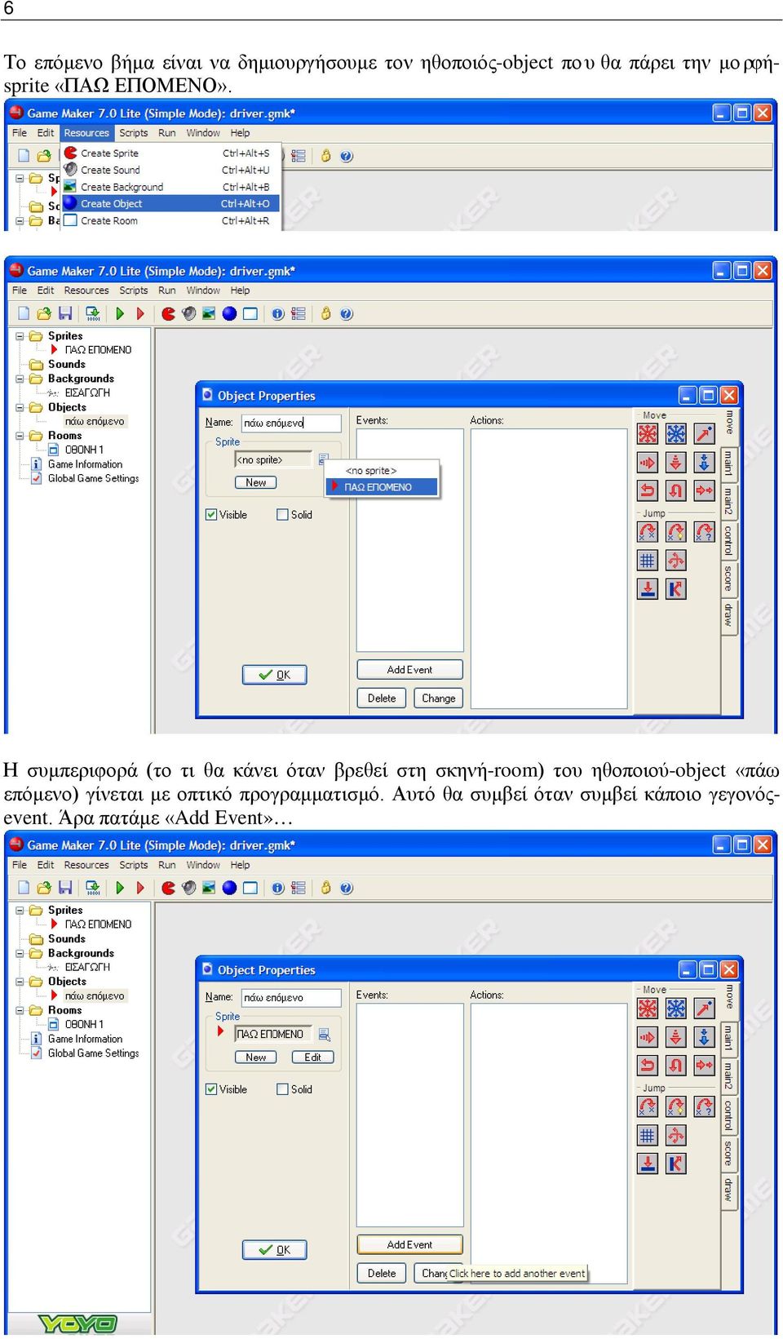Select Move Towards action in the sprite-list dialog
Viewport: 783px width, 1339px height.
705,434
